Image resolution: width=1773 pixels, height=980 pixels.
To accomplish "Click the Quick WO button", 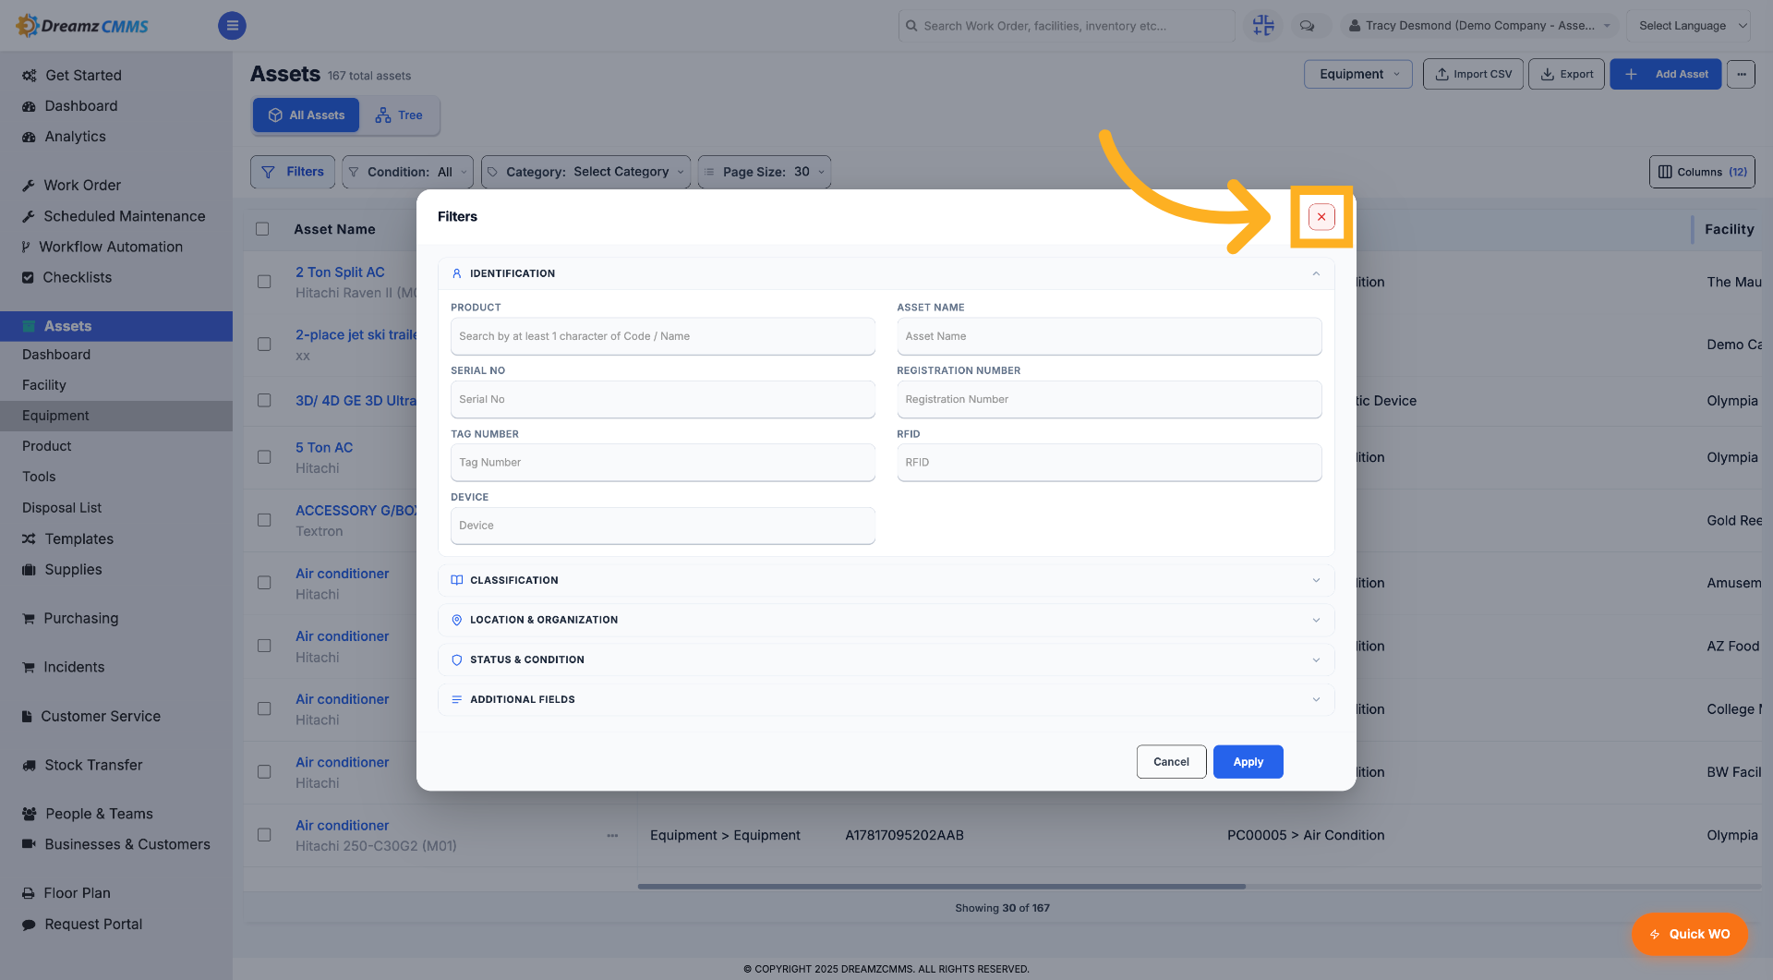I will 1689,934.
